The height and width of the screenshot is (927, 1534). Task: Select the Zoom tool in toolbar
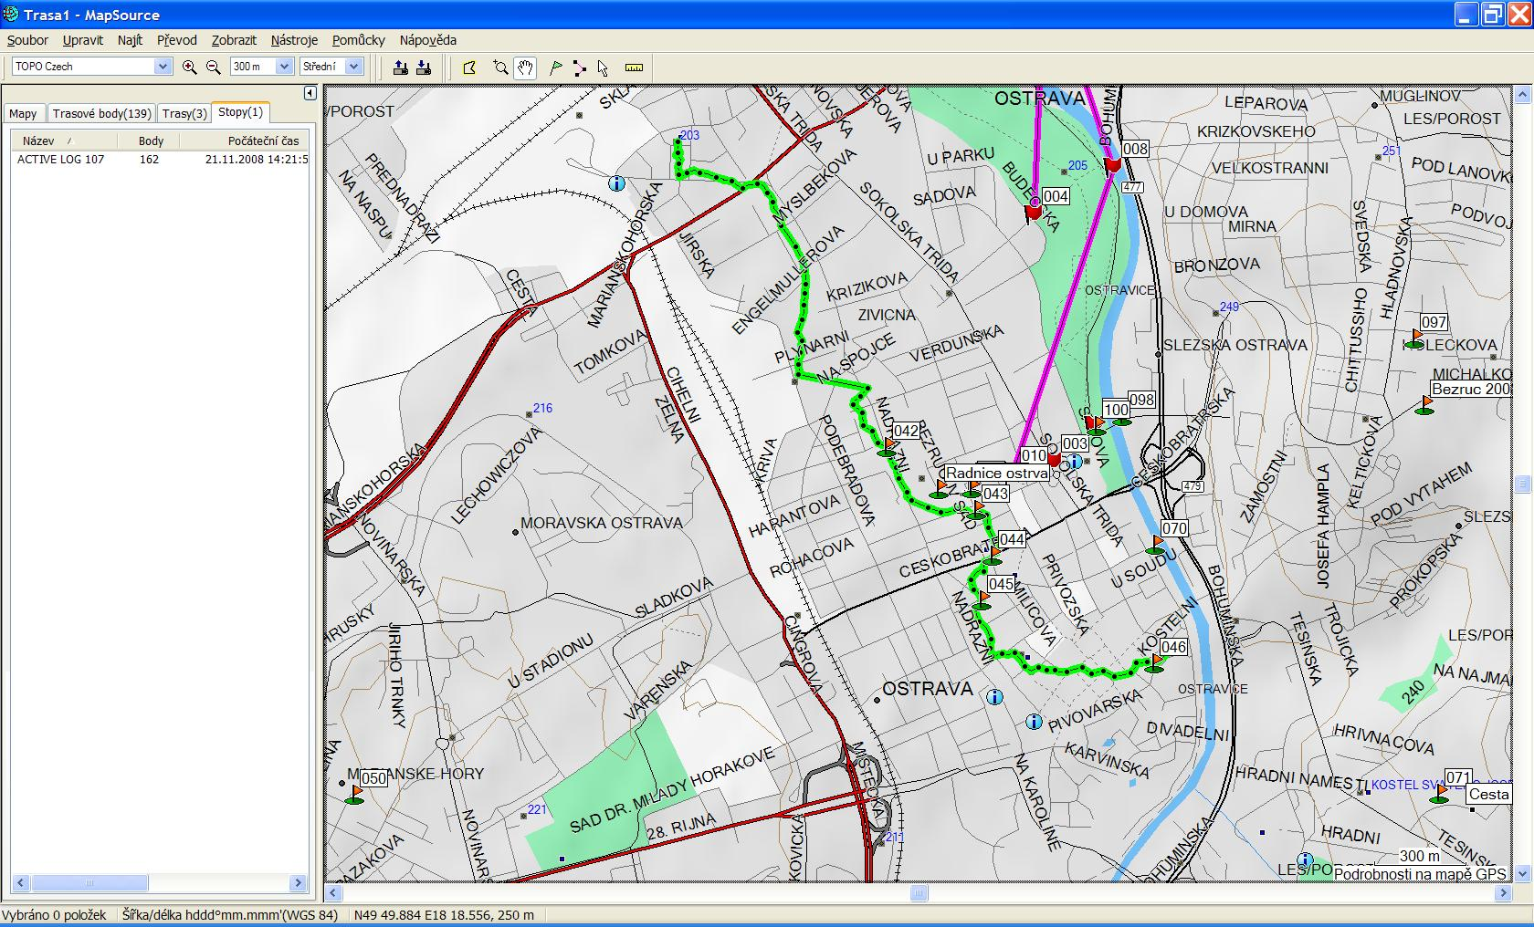(500, 68)
